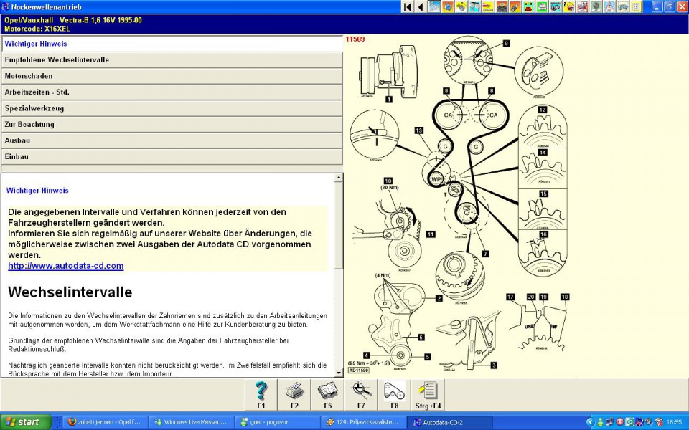Open the Motorschaden section

pyautogui.click(x=172, y=76)
